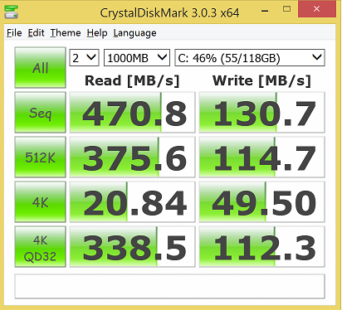Screen dimensions: 342x310
Task: Select Seq read result 470.8
Action: point(132,113)
